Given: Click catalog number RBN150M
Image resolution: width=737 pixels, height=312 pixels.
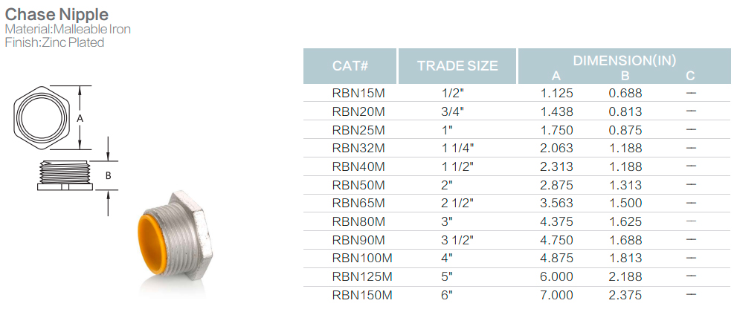Looking at the screenshot, I should pyautogui.click(x=362, y=295).
